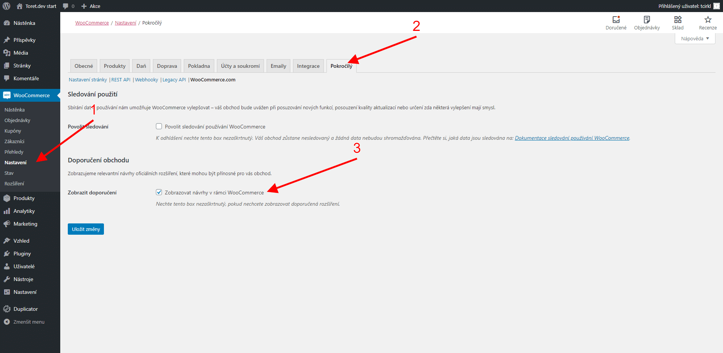Open the Integrace tab
Image resolution: width=723 pixels, height=353 pixels.
pyautogui.click(x=308, y=66)
